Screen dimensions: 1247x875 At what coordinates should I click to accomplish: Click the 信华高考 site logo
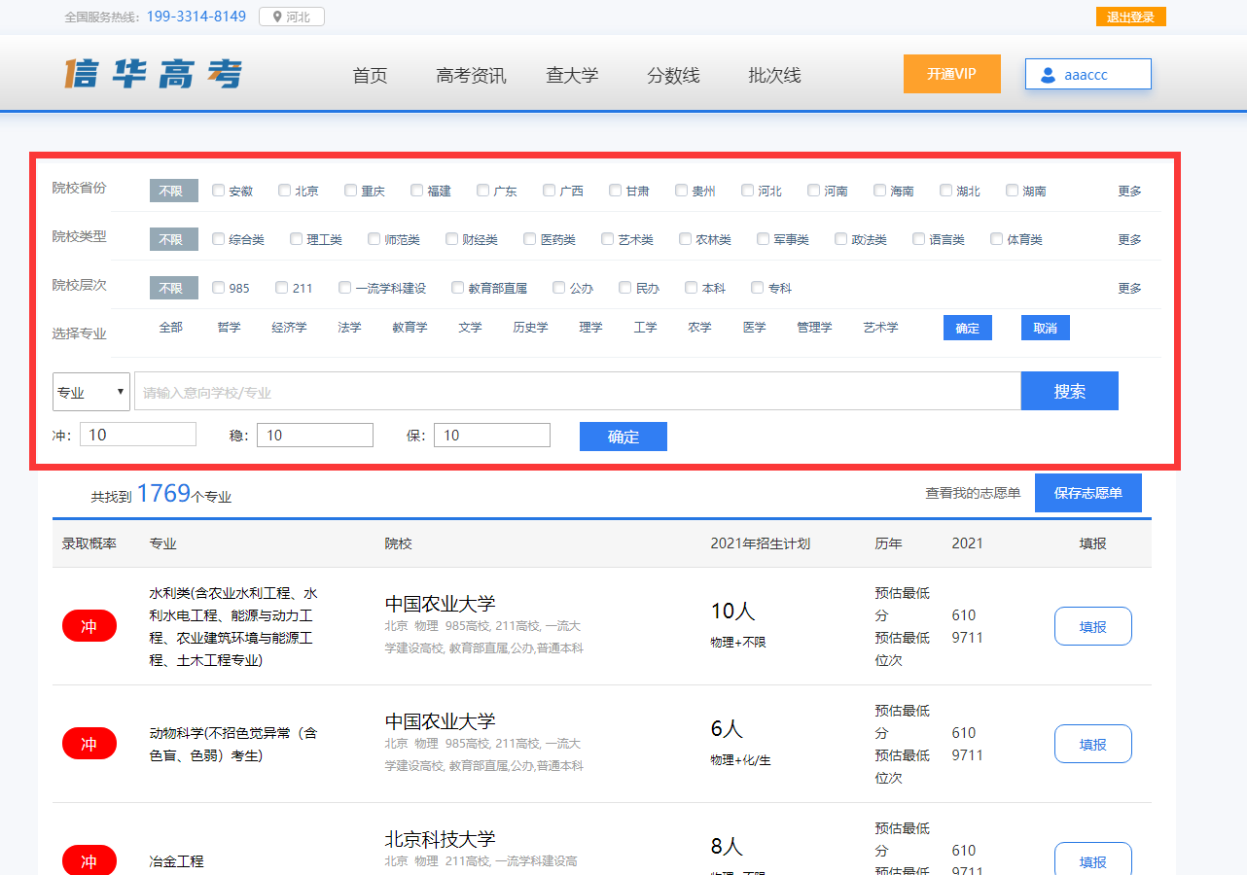[x=153, y=75]
